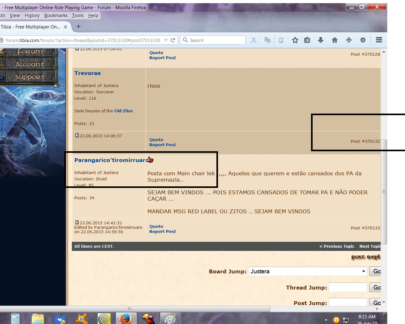Click the Thread Jump input field
Viewport: 405px width, 324px height.
coord(348,287)
